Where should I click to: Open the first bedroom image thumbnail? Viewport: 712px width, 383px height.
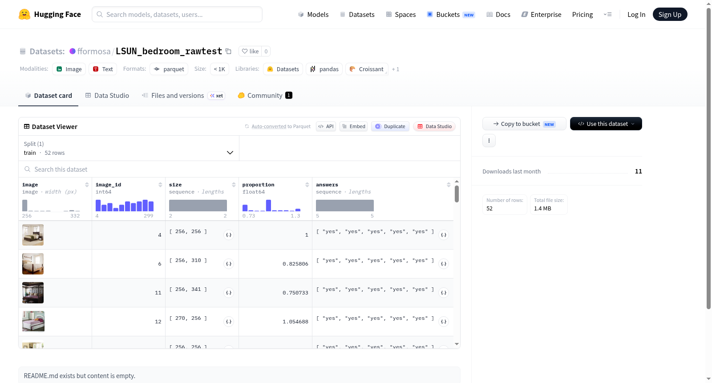(33, 235)
